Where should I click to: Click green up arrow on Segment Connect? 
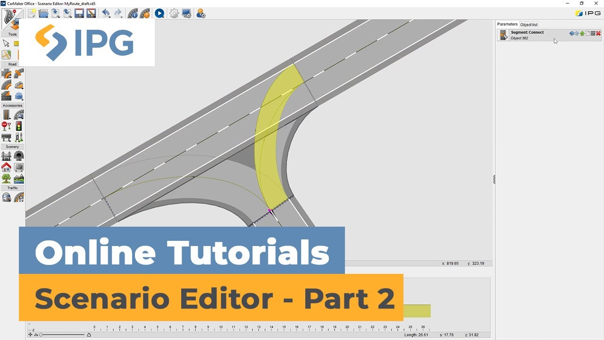(582, 33)
